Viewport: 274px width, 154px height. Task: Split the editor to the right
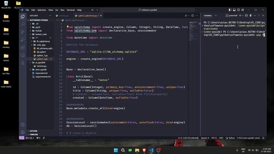pos(192,15)
